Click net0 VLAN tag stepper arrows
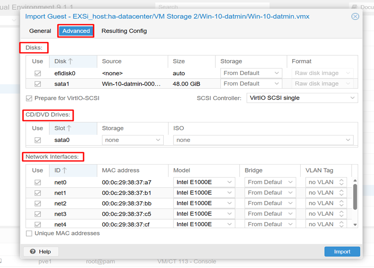Viewport: 374px width, 268px height. 341,182
